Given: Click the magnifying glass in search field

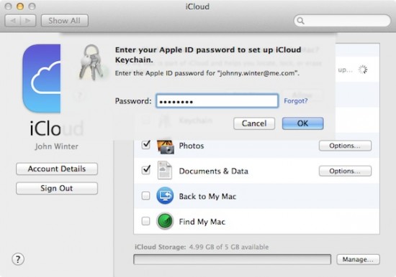Looking at the screenshot, I should point(300,21).
